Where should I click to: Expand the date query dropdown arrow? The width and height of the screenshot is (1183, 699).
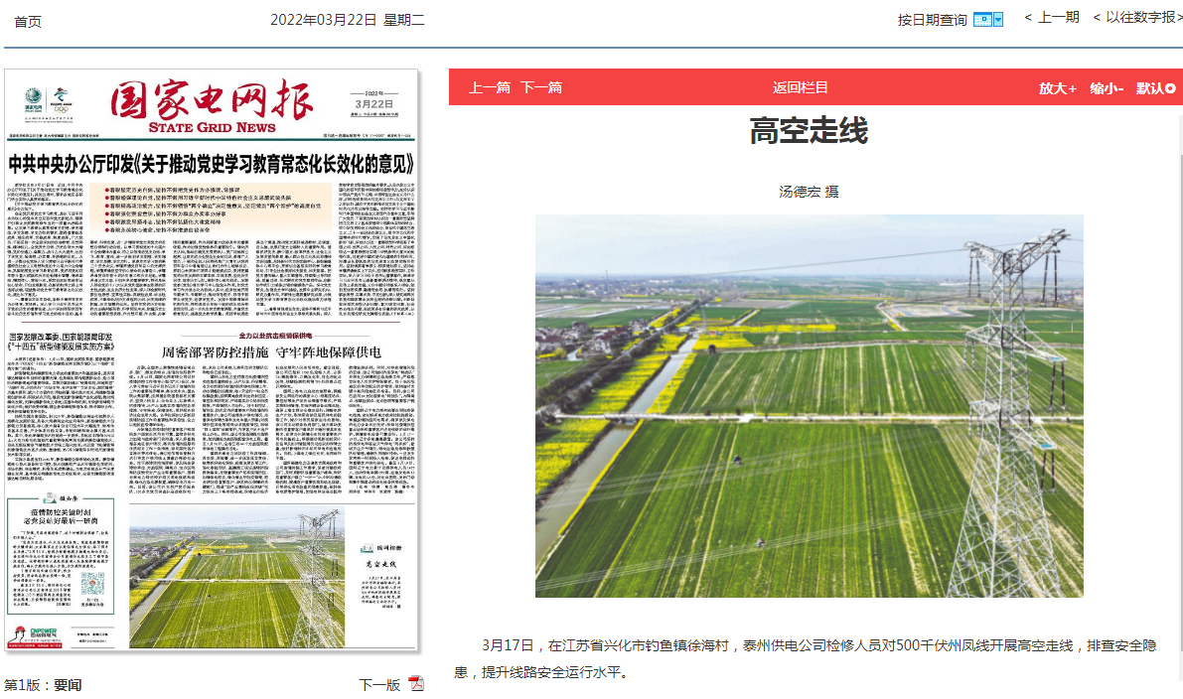998,20
